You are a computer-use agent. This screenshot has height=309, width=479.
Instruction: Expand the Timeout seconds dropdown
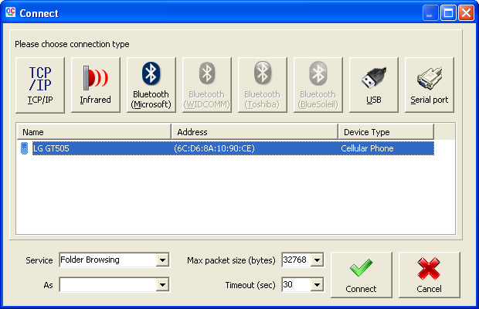point(317,285)
